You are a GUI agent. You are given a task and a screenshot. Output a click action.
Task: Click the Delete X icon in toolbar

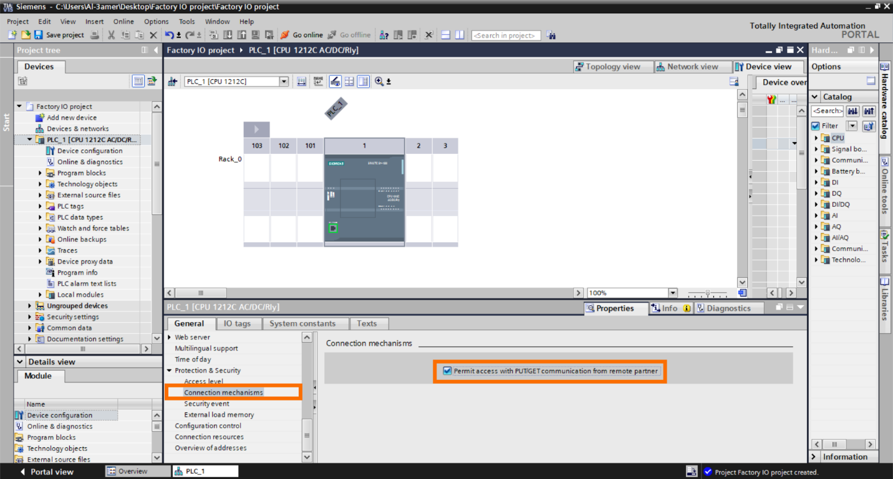point(153,36)
